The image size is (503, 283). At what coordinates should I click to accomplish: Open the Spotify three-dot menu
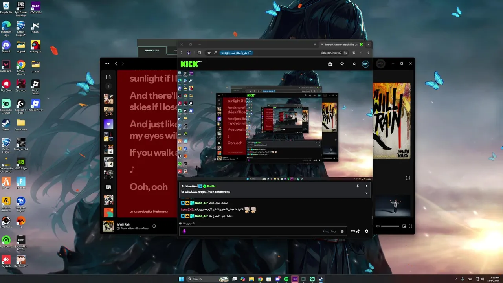coord(107,64)
